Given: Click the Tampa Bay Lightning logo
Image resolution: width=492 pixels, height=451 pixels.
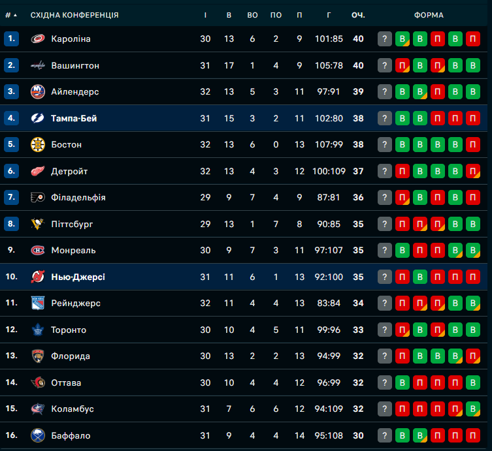Looking at the screenshot, I should [x=38, y=119].
